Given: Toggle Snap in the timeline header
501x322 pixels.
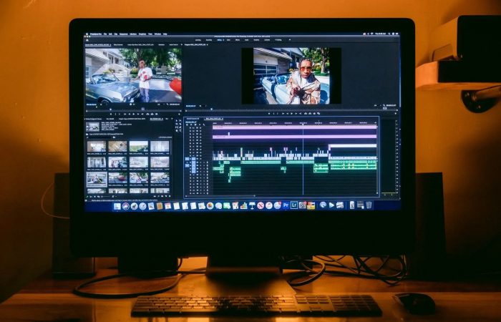Looking at the screenshot, I should tap(191, 125).
